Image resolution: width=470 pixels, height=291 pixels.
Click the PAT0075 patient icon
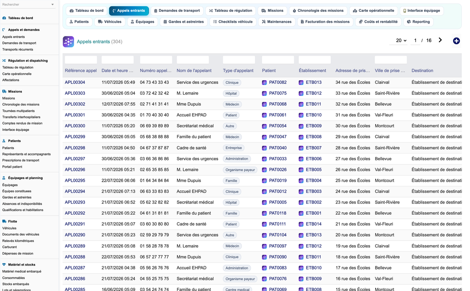[264, 94]
